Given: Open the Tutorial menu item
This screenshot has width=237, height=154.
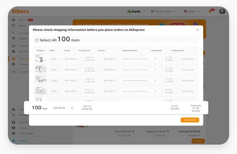Looking at the screenshot, I should tap(23, 141).
